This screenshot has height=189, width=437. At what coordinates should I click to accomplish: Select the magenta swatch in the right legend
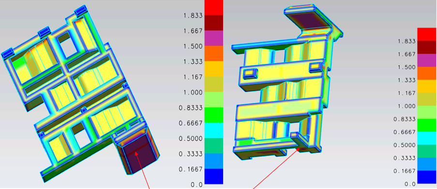[x=426, y=61]
